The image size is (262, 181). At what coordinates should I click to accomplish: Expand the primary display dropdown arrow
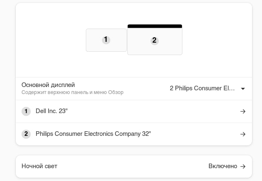[x=243, y=89]
